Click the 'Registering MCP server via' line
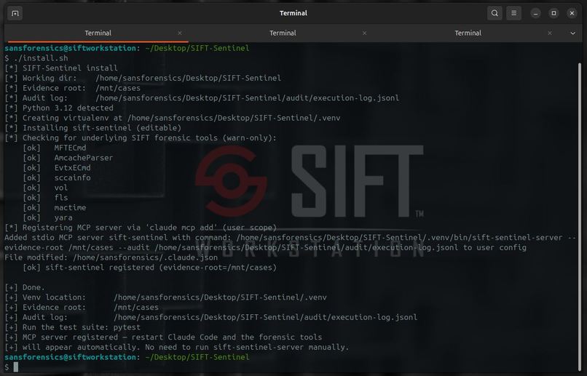This screenshot has width=587, height=376. 141,228
